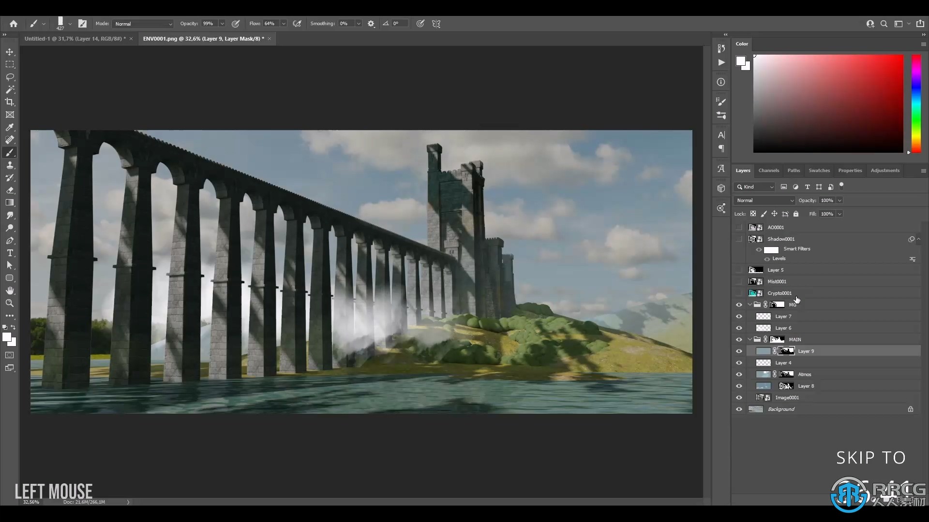This screenshot has width=929, height=522.
Task: Select the Levels smart filter item
Action: [x=779, y=259]
